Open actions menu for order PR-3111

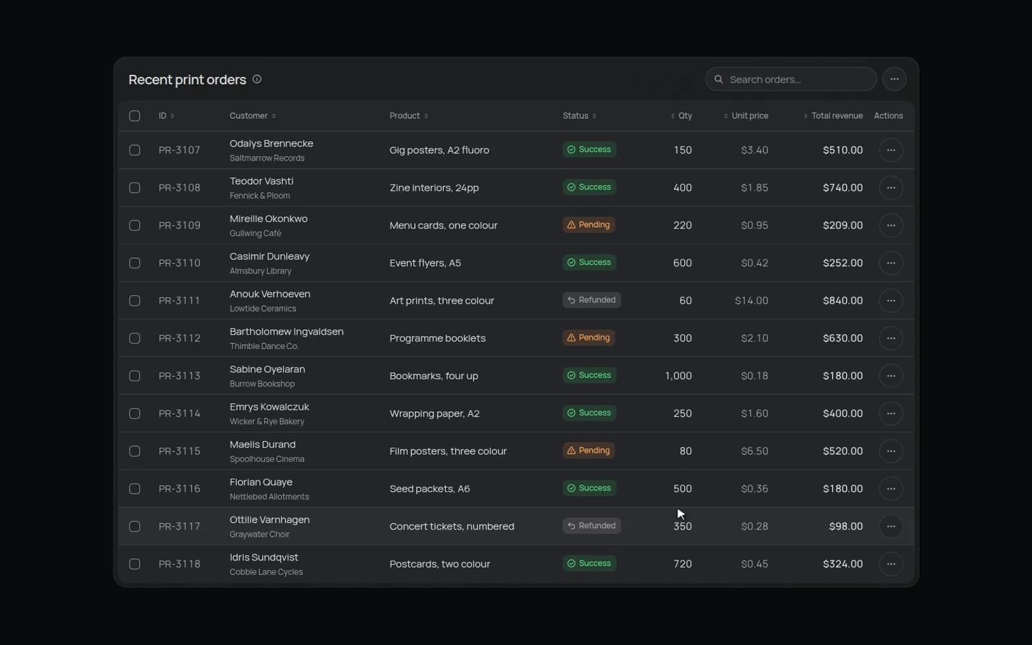tap(891, 301)
